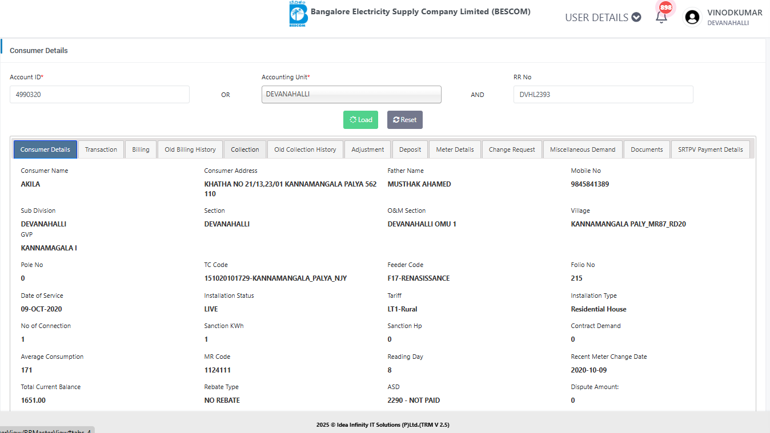This screenshot has height=433, width=770.
Task: Expand the USER DETAILS dropdown
Action: click(x=603, y=17)
